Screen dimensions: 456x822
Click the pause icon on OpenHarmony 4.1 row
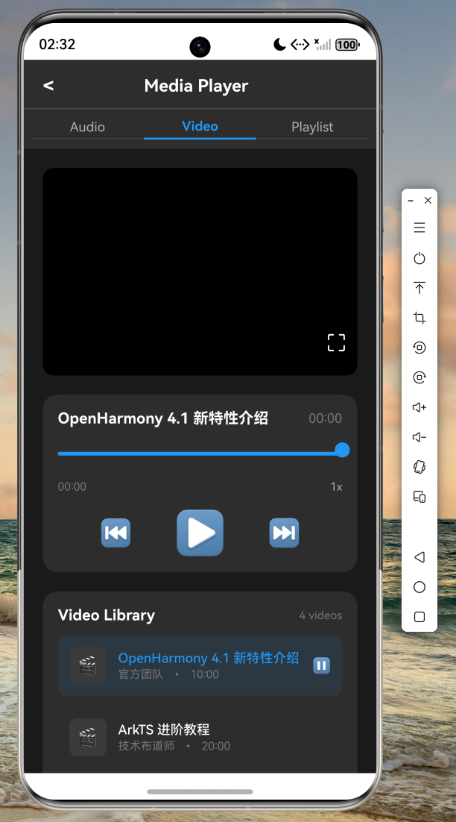[321, 665]
